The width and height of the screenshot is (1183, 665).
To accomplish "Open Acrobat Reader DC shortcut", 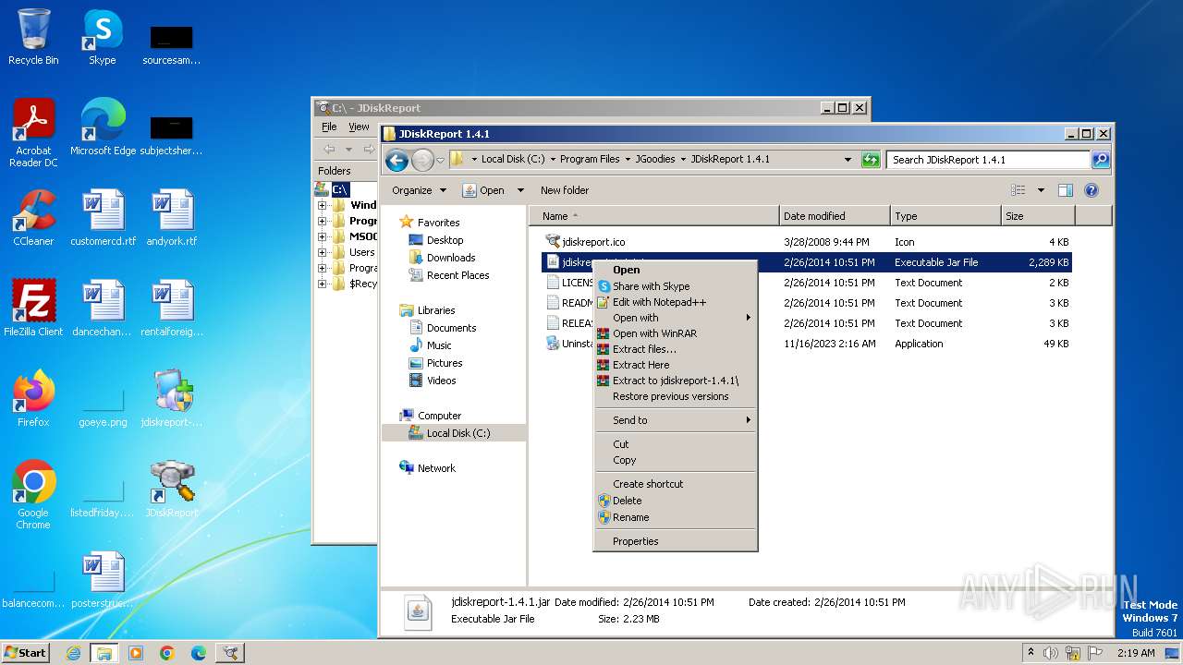I will point(33,132).
